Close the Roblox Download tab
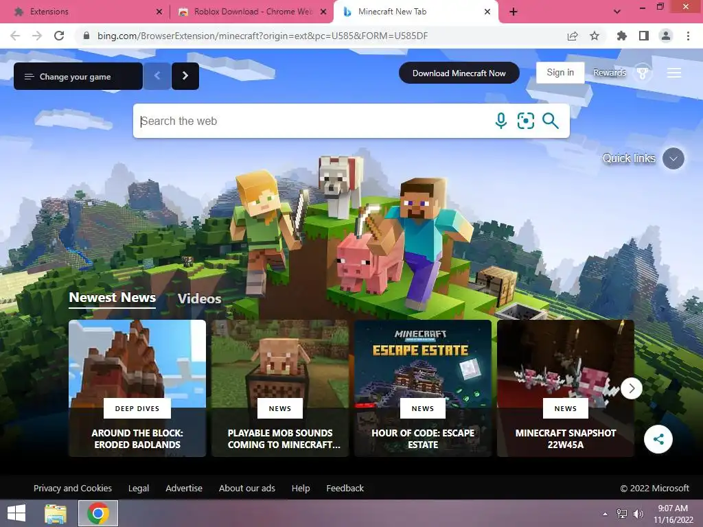703x527 pixels. click(323, 12)
